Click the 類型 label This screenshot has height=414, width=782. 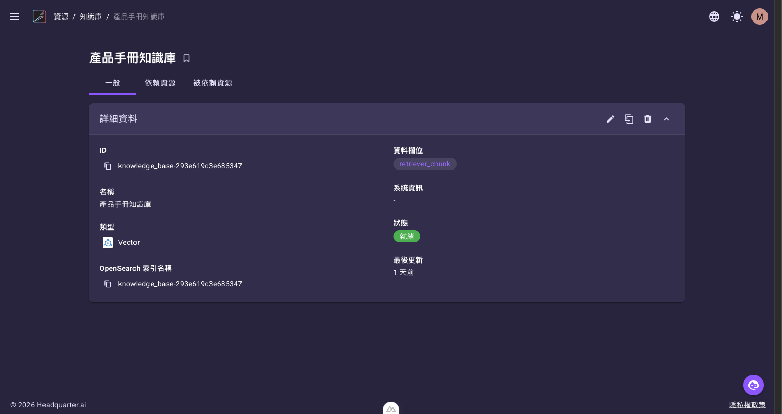point(107,227)
